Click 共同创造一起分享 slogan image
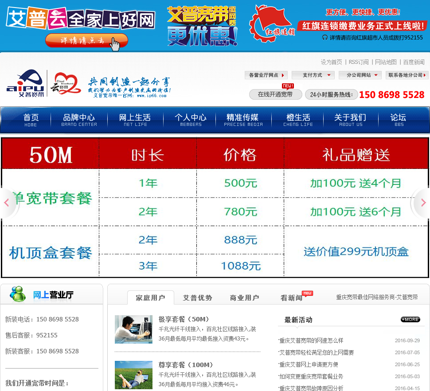The height and width of the screenshot is (391, 430). [129, 87]
